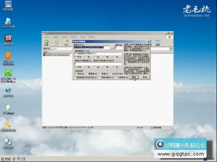The width and height of the screenshot is (217, 162).
Task: Click the Start button on taskbar
Action: click(6, 159)
